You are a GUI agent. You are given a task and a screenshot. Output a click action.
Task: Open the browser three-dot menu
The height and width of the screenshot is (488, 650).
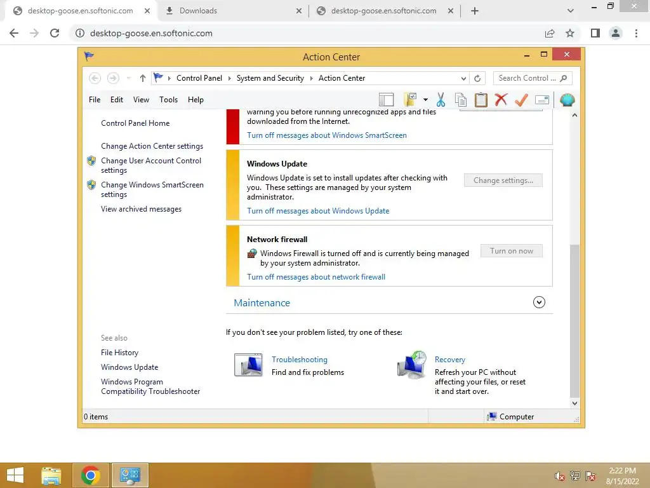point(636,33)
